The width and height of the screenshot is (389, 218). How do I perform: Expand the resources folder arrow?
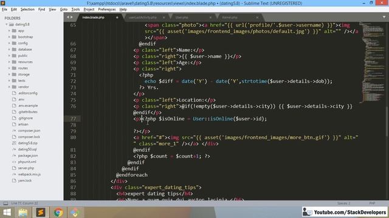[9, 62]
